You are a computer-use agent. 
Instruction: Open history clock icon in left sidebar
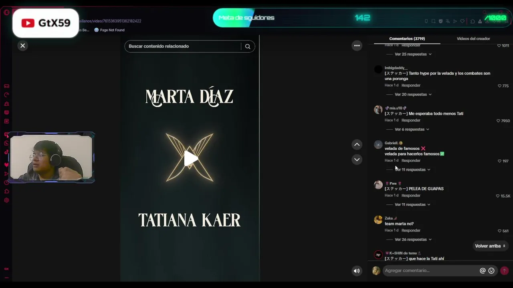click(x=6, y=182)
